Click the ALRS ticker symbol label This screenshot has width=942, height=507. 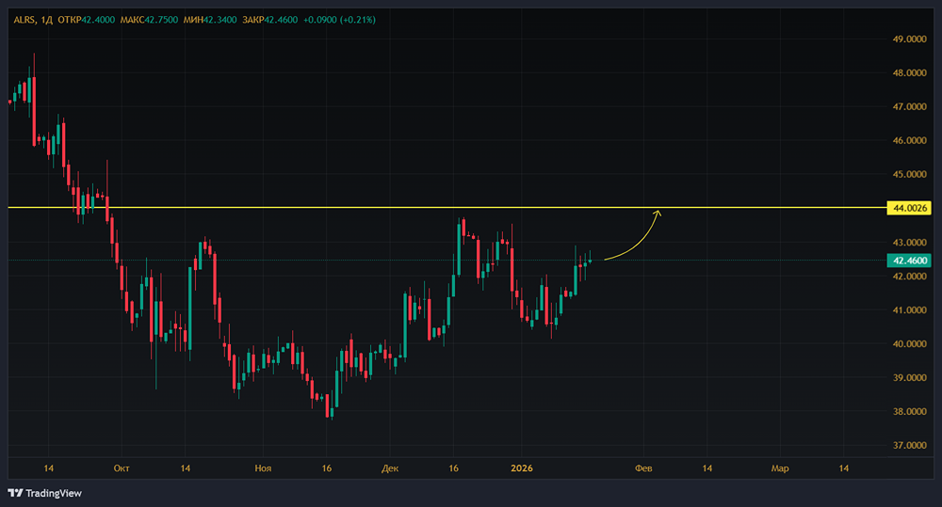point(24,20)
